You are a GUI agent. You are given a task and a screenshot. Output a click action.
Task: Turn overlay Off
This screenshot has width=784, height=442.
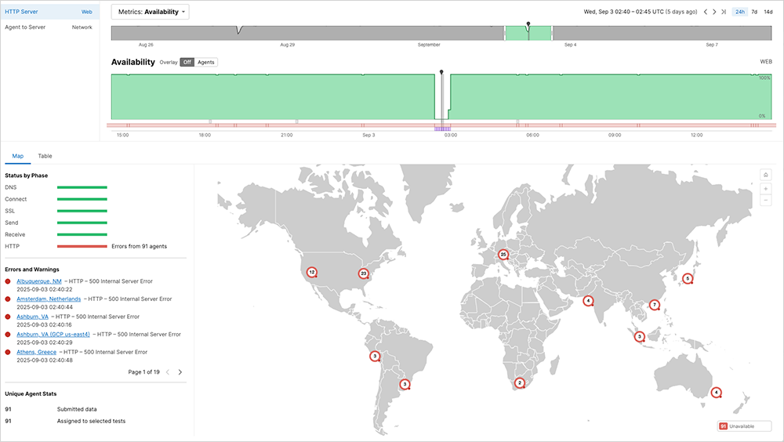[x=187, y=62]
